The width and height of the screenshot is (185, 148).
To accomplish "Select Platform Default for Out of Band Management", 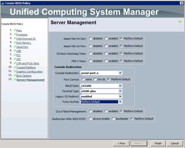I will pos(121,111).
